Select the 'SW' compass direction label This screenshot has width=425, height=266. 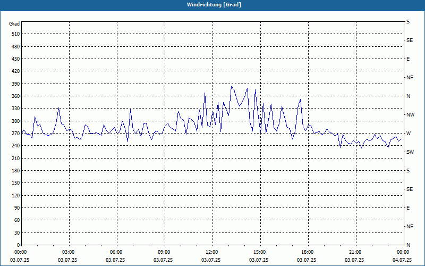point(410,152)
